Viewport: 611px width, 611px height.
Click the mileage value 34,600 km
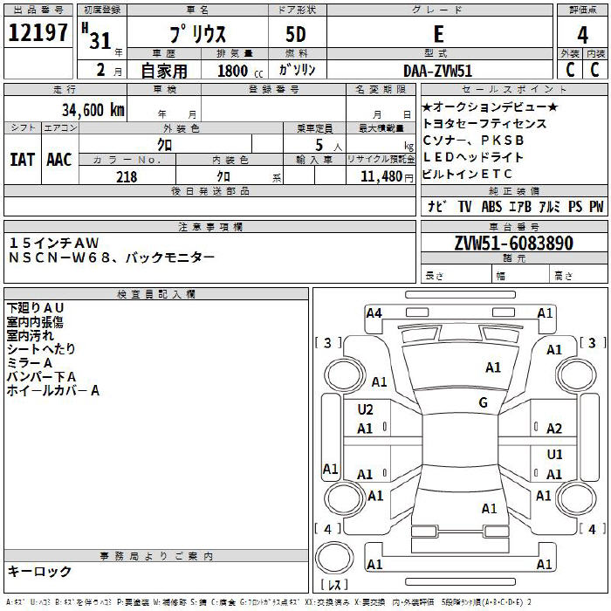pos(93,109)
